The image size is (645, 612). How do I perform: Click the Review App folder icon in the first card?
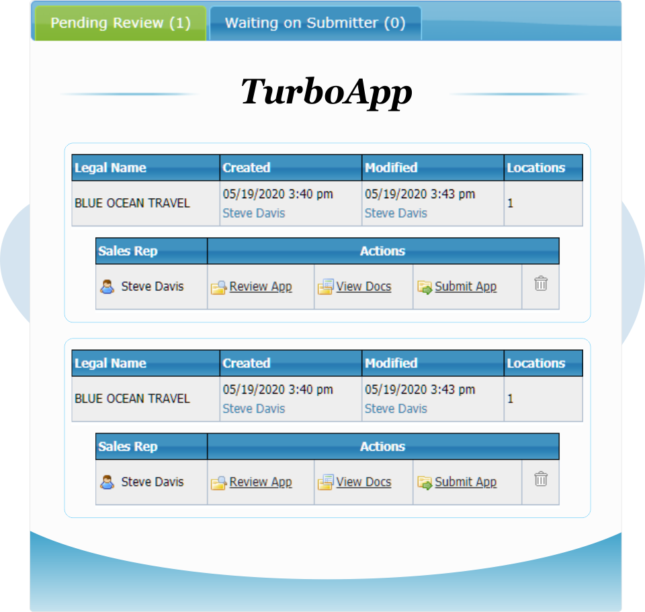point(218,287)
